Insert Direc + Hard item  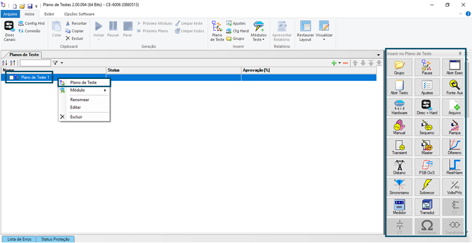click(x=427, y=107)
